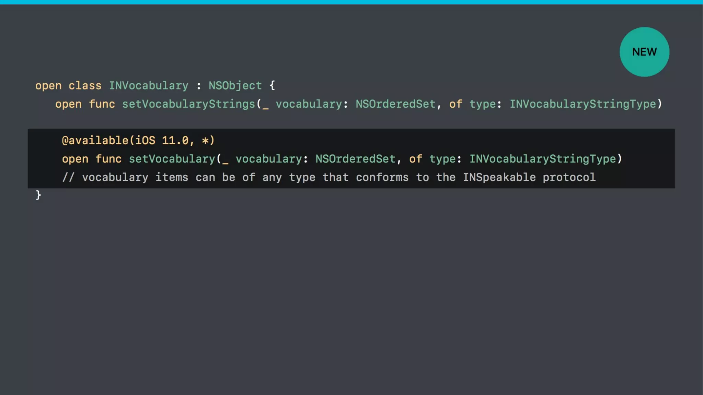Click the green NEW badge
Viewport: 703px width, 395px height.
coord(644,52)
